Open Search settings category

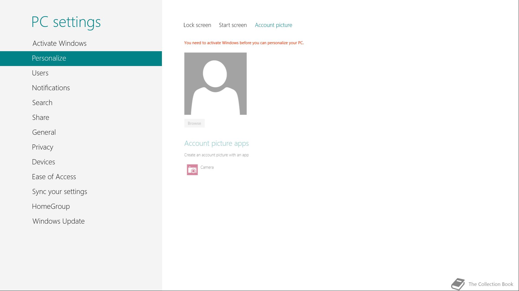click(81, 103)
